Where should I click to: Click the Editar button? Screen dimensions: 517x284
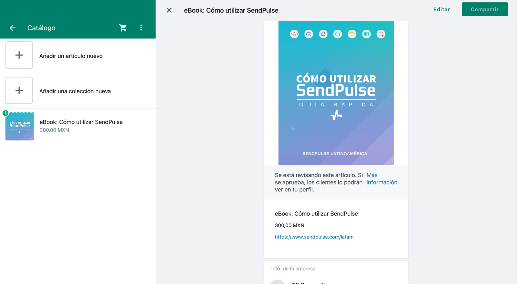click(441, 10)
